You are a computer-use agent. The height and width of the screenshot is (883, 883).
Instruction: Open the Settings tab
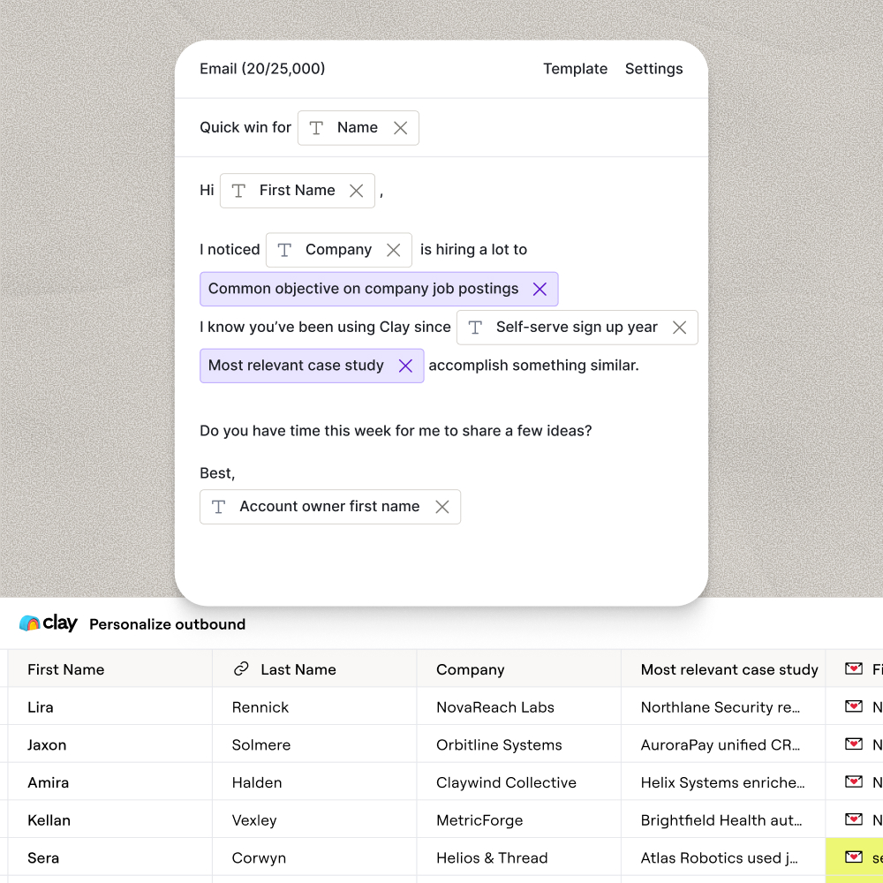tap(653, 69)
